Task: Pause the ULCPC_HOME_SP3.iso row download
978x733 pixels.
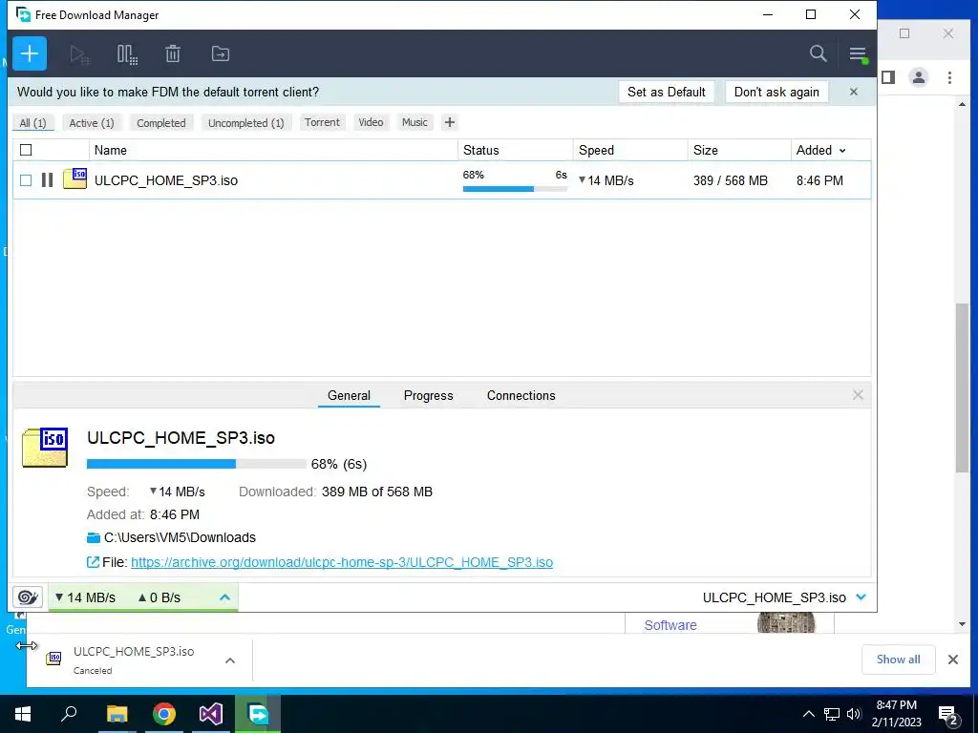Action: click(x=47, y=180)
